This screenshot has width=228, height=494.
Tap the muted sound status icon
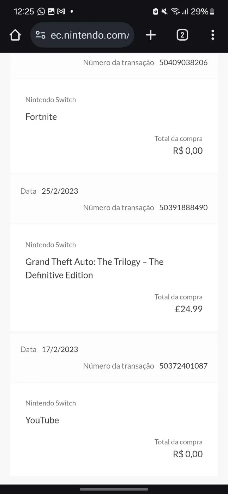164,12
